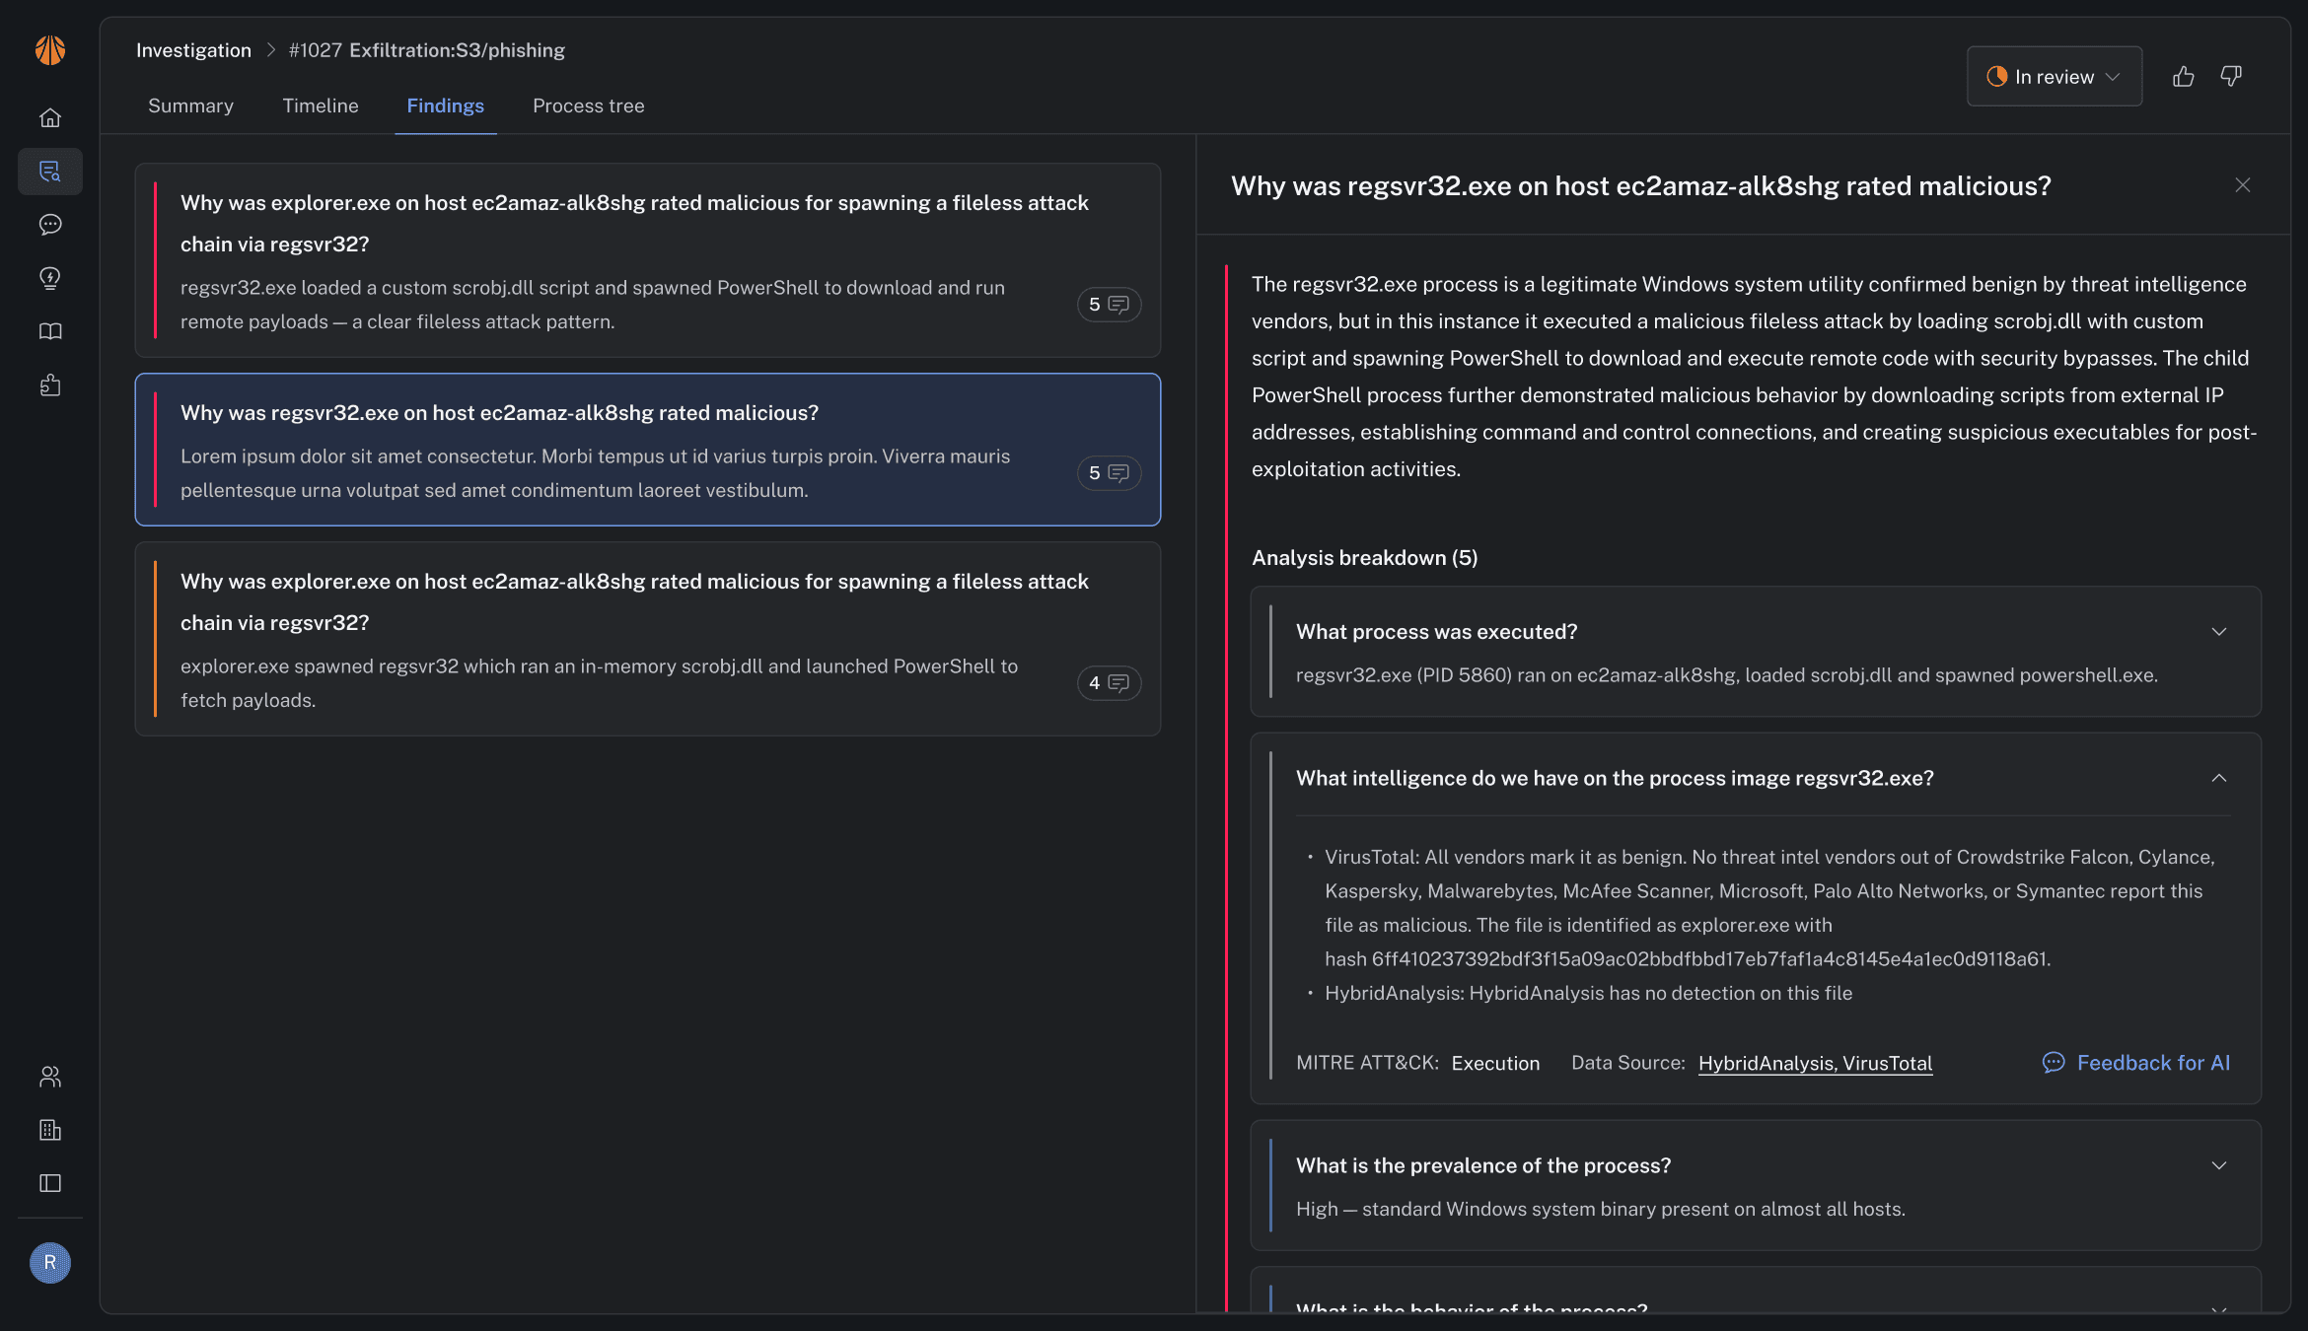The width and height of the screenshot is (2308, 1331).
Task: Open the book knowledge base sidebar icon
Action: [50, 331]
